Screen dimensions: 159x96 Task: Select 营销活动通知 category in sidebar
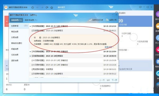pos(16,43)
